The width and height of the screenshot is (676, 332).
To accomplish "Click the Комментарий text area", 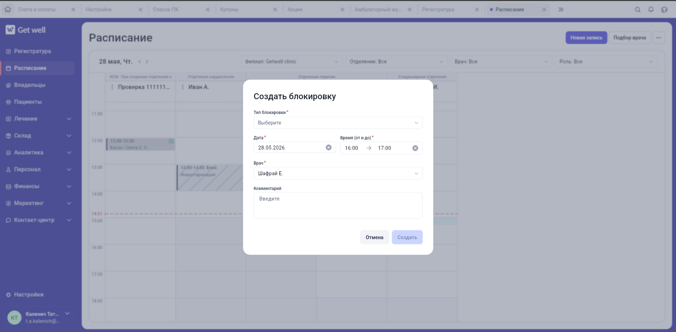I will pyautogui.click(x=338, y=205).
